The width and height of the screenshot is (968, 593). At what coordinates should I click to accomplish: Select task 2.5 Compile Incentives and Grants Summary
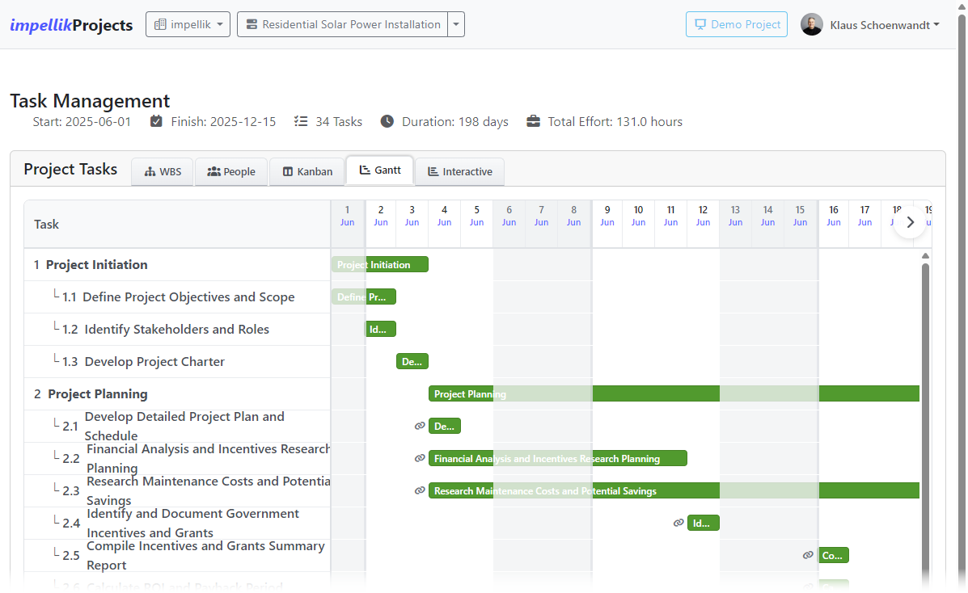(177, 555)
